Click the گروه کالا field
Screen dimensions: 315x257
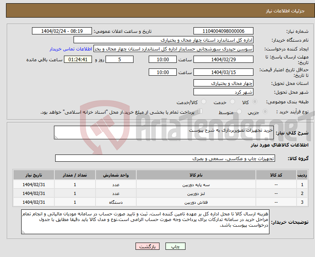(x=165, y=158)
